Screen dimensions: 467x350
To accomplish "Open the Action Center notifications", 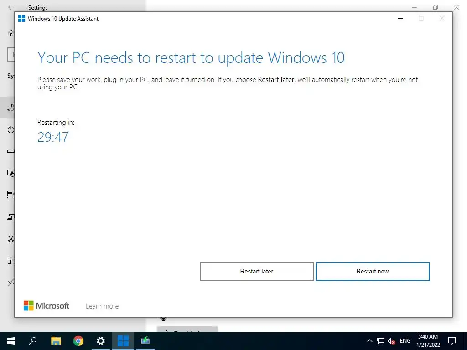I will coord(452,341).
